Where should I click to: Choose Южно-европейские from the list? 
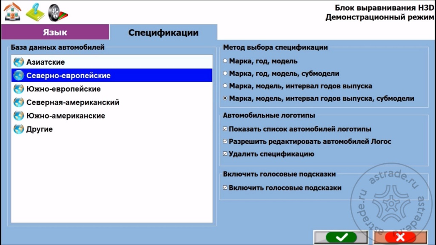click(x=112, y=89)
